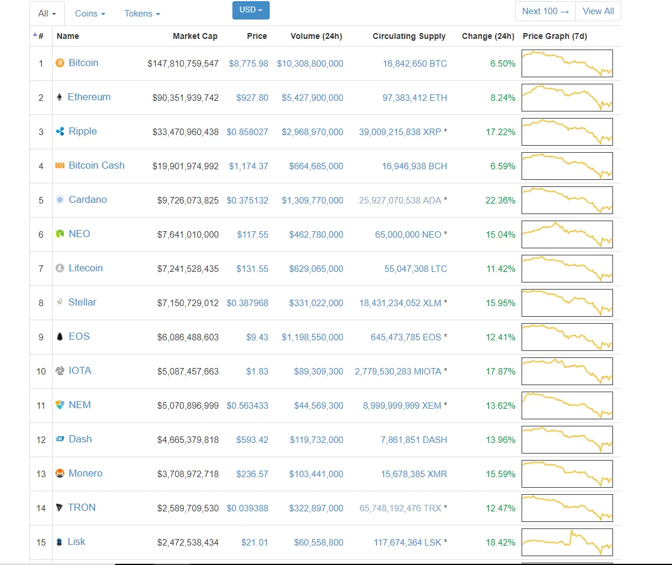Click the Cardano logo icon
Viewport: 672px width, 565px height.
(x=60, y=199)
